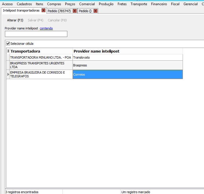This screenshot has width=204, height=194.
Task: Open the Gerencial menu
Action: tap(191, 4)
